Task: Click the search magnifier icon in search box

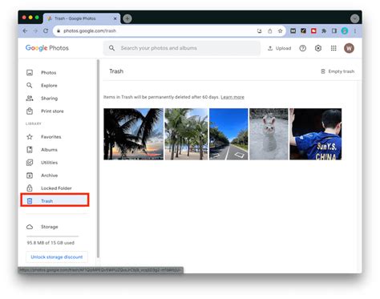Action: [x=111, y=48]
